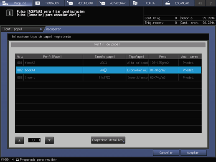Click the Cancelar button
The image size is (216, 162).
(166, 153)
